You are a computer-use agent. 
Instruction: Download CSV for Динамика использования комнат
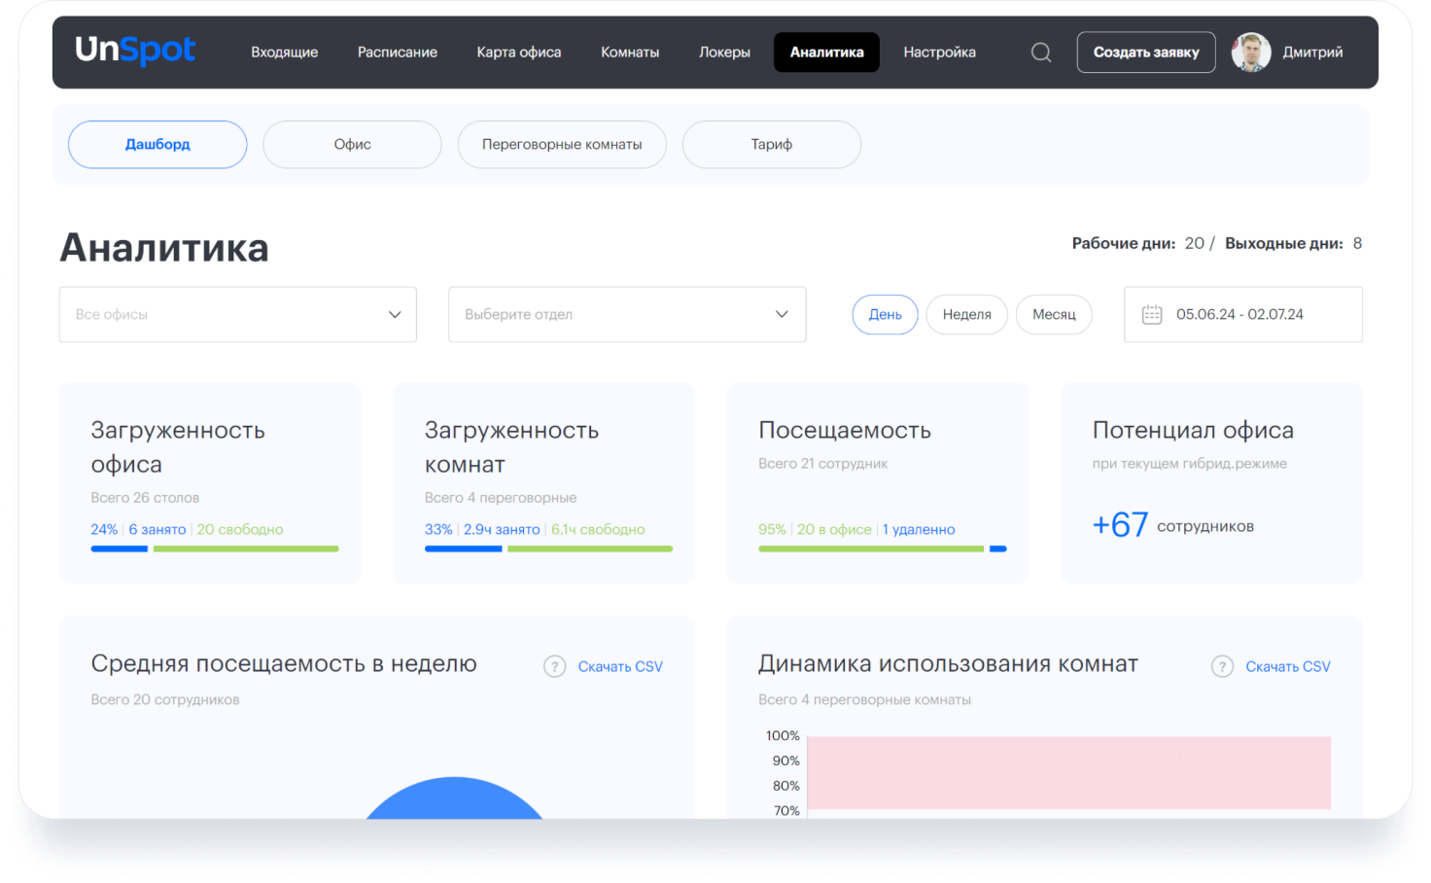click(1288, 666)
